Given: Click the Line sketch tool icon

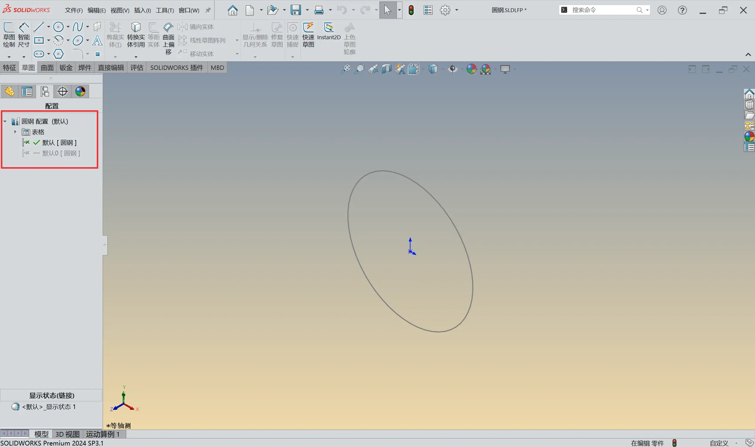Looking at the screenshot, I should pyautogui.click(x=39, y=27).
